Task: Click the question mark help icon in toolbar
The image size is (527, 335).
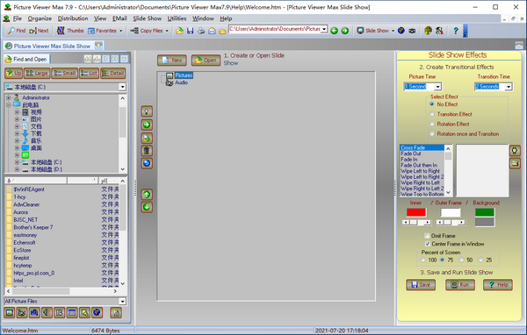Action: click(x=455, y=31)
